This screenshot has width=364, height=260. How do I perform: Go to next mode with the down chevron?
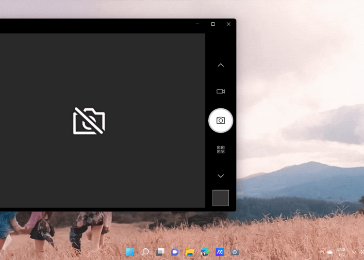(x=220, y=176)
